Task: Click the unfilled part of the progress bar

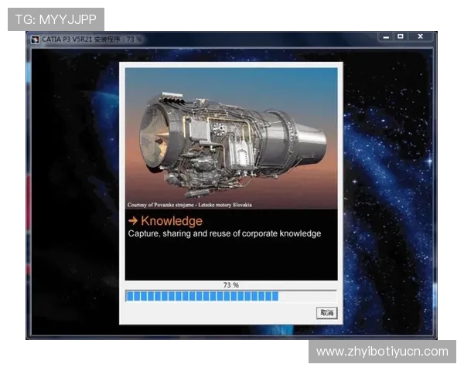Action: pos(307,296)
